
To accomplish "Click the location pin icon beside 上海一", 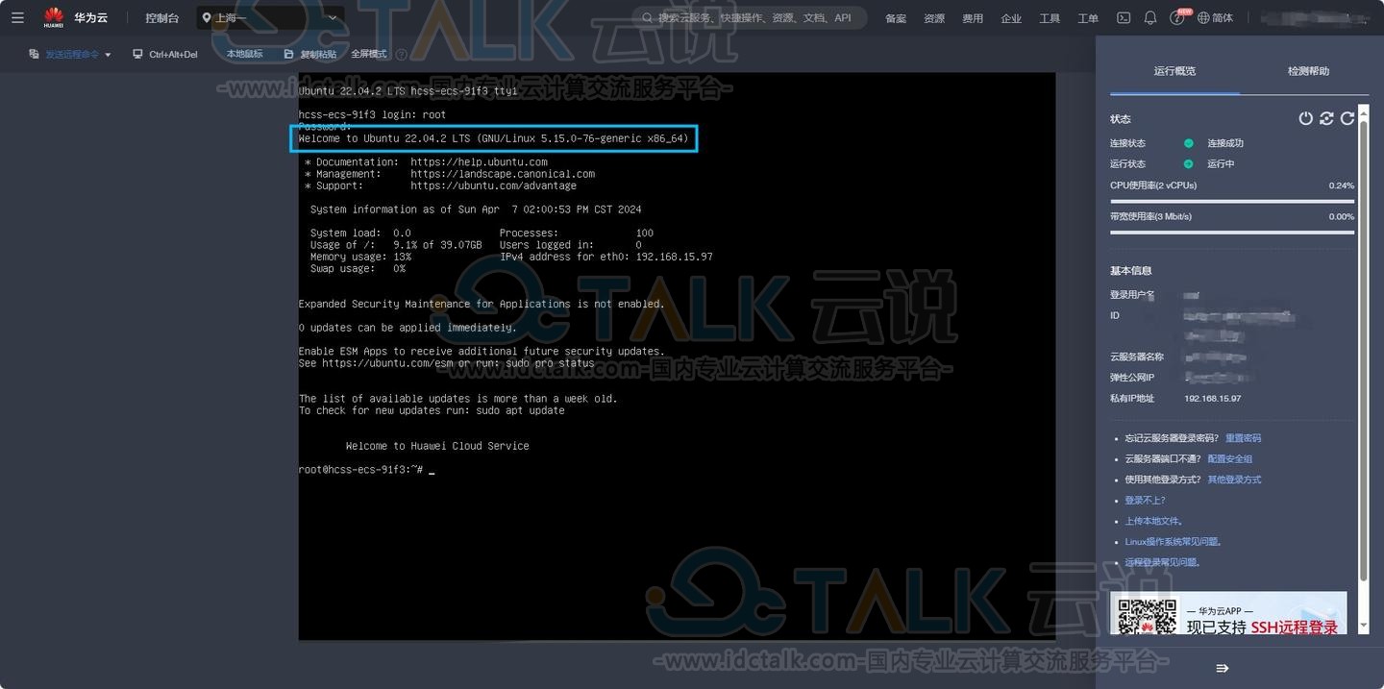I will [x=207, y=17].
